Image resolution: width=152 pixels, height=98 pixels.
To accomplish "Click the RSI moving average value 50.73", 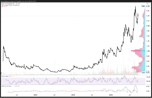I will pyautogui.click(x=13, y=76).
